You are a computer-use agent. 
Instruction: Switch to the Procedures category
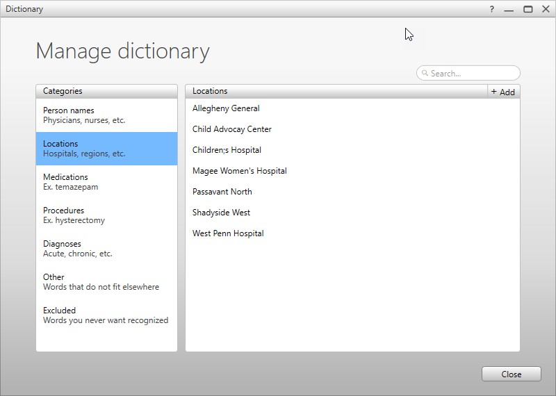(x=106, y=215)
